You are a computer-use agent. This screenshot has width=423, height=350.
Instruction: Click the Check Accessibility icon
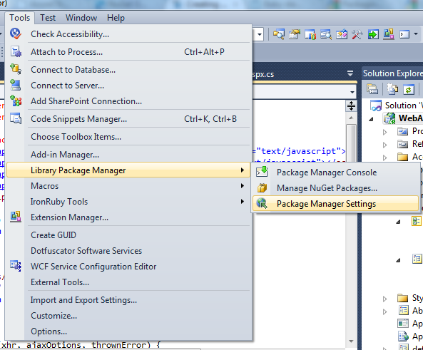[x=16, y=34]
